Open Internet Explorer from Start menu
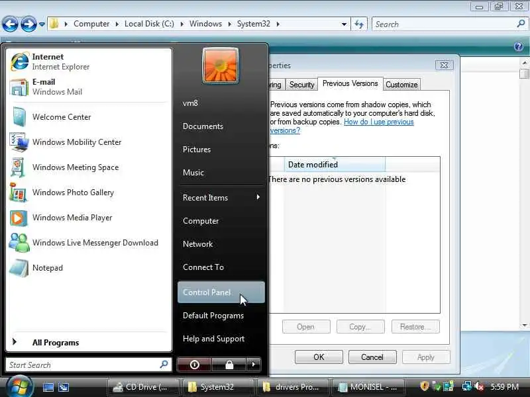The width and height of the screenshot is (530, 397). click(x=89, y=62)
